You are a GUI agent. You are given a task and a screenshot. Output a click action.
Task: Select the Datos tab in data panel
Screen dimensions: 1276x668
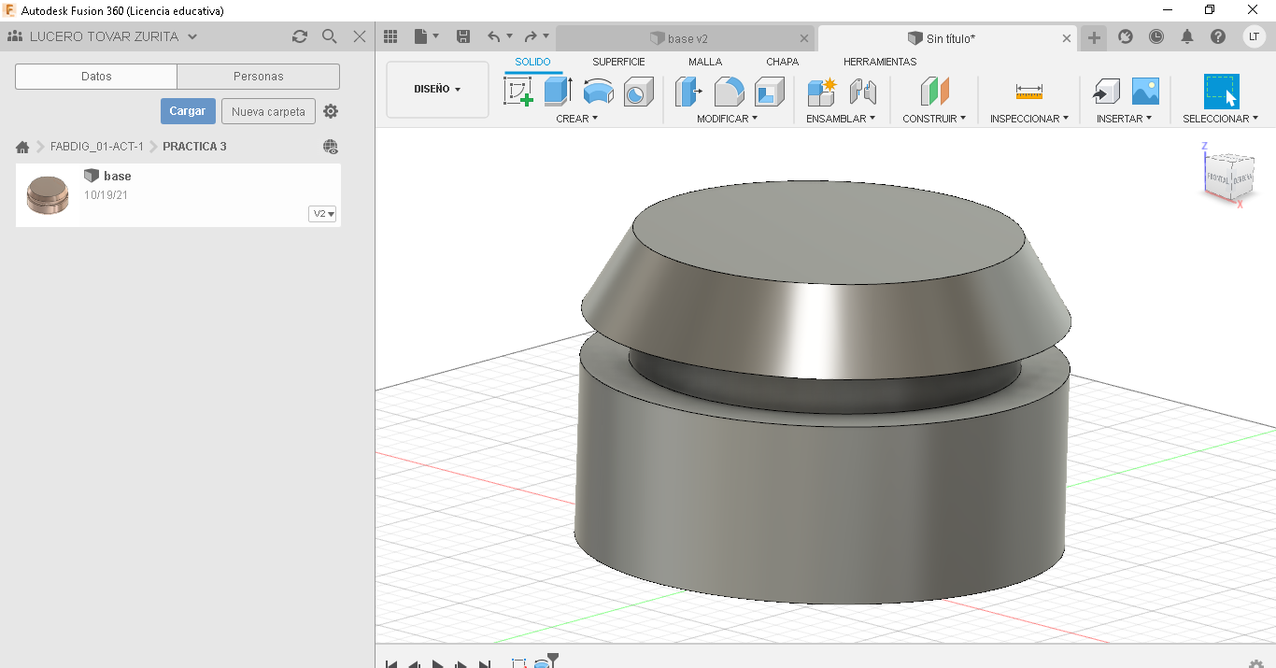click(x=96, y=77)
